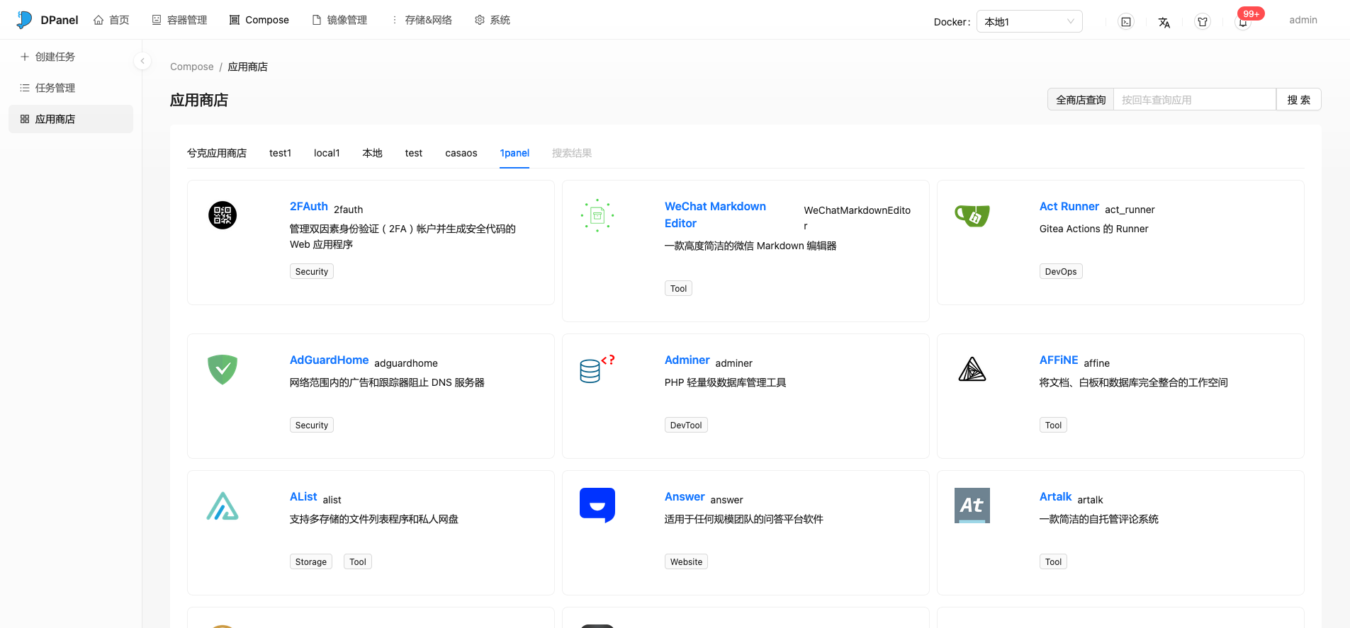Select 应用商店 in sidebar
The image size is (1350, 628).
coord(71,119)
